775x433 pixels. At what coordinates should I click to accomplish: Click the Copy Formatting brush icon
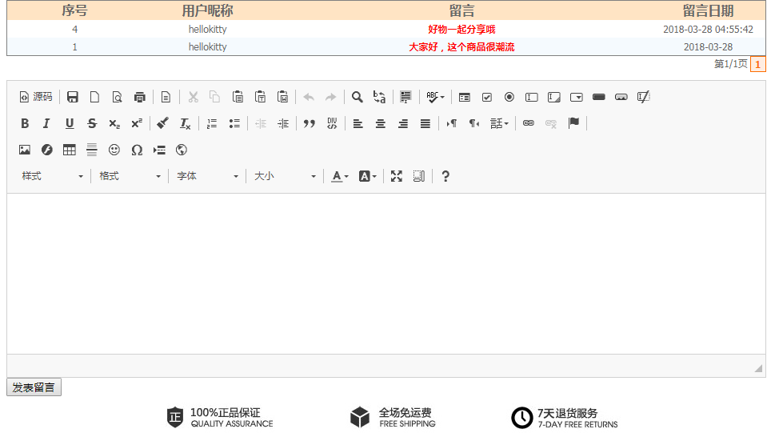pyautogui.click(x=162, y=123)
